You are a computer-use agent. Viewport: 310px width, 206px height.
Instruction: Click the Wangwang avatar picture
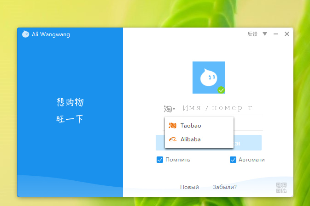click(x=209, y=78)
